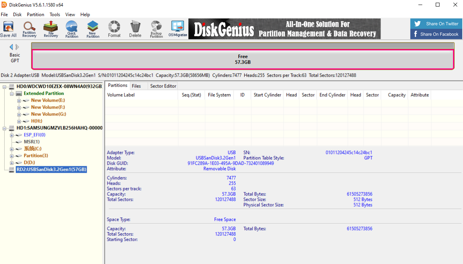Expand the ESP_EFI(0) partition node
This screenshot has height=264, width=463.
pos(12,135)
